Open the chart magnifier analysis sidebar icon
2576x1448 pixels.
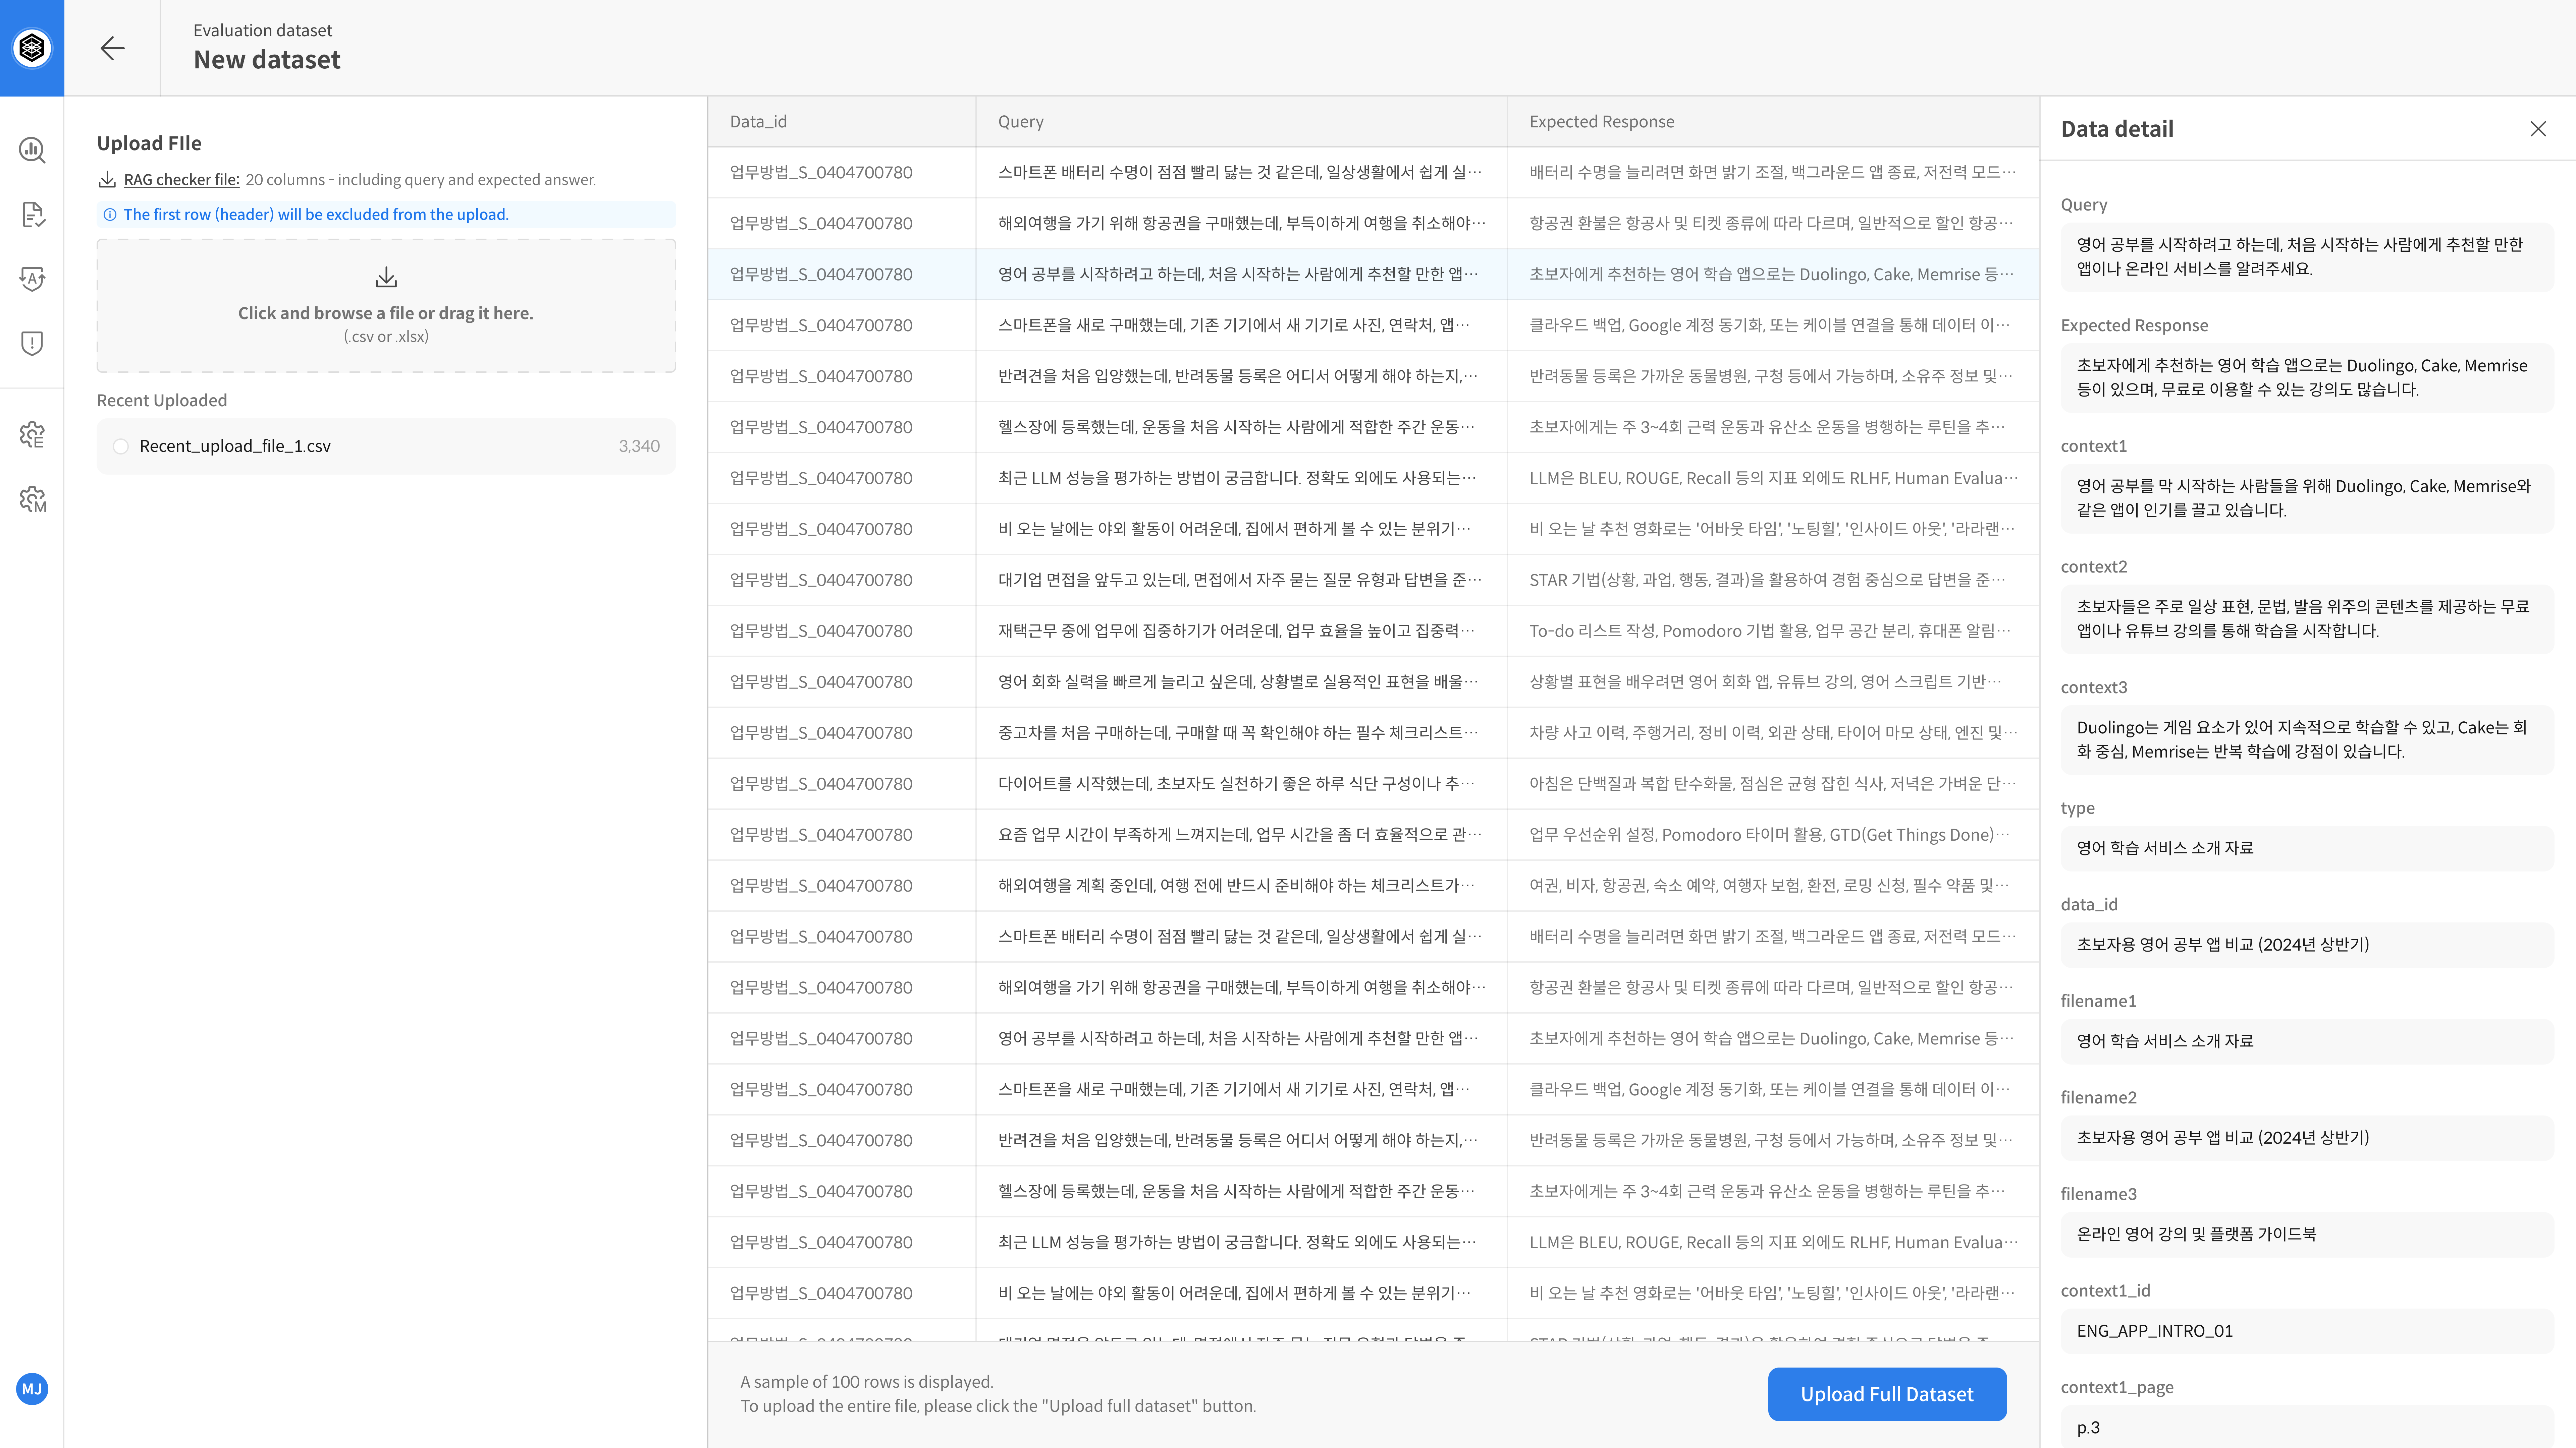[32, 150]
